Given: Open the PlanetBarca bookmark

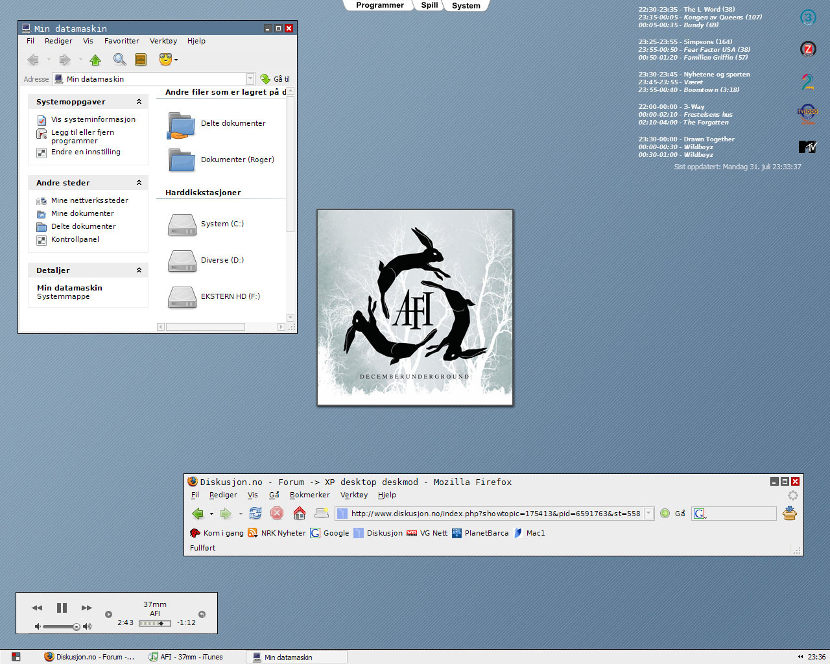Looking at the screenshot, I should pyautogui.click(x=480, y=533).
